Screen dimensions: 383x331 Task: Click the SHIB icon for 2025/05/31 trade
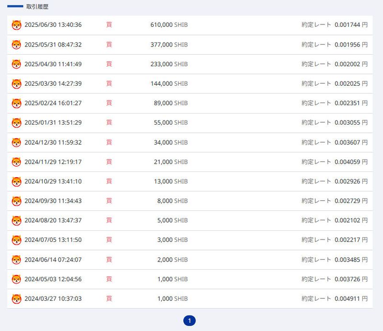(17, 45)
